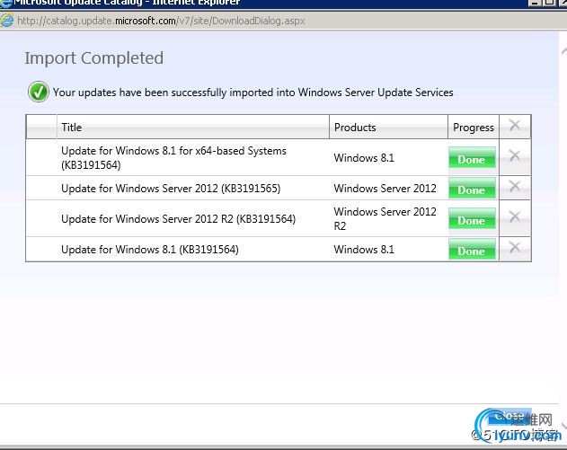
Task: Click the 'successfully imported' status message
Action: [252, 93]
